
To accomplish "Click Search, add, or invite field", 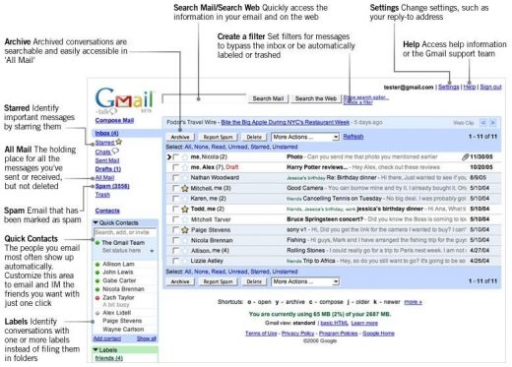I will [125, 232].
